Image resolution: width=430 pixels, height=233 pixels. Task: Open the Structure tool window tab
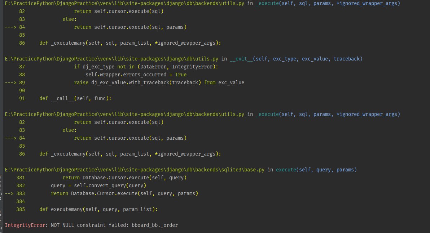pyautogui.click(x=1, y=184)
